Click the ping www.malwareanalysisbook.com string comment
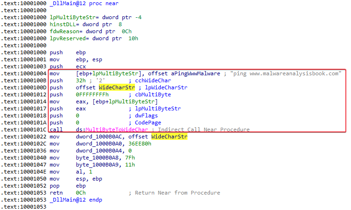The height and width of the screenshot is (210, 351). click(286, 73)
